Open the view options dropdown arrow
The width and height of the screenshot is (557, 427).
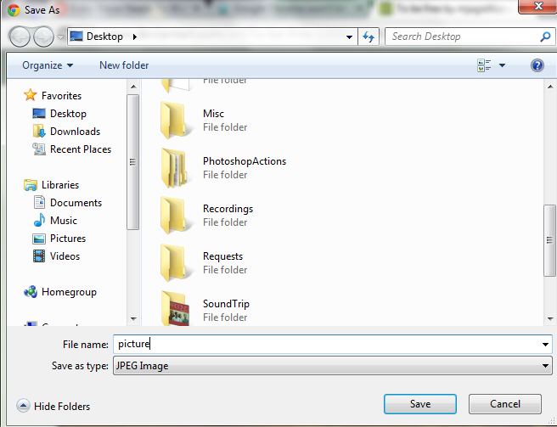click(x=502, y=65)
